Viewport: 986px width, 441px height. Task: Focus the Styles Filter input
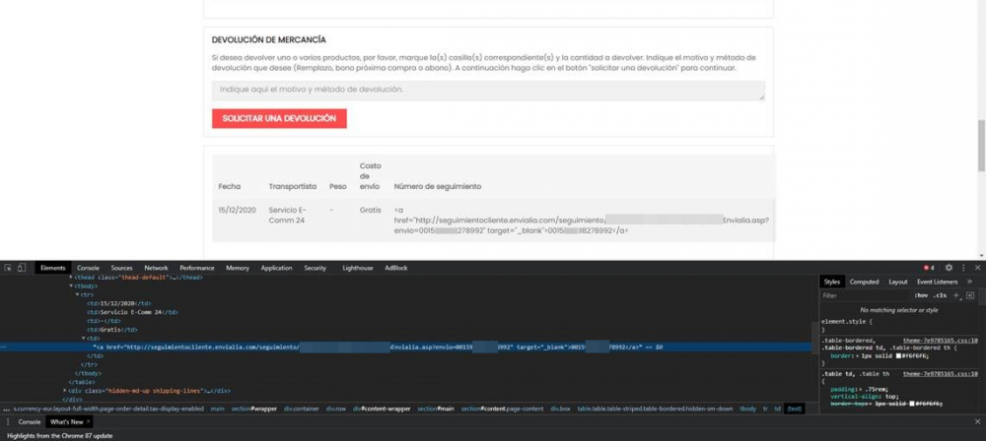pyautogui.click(x=865, y=295)
